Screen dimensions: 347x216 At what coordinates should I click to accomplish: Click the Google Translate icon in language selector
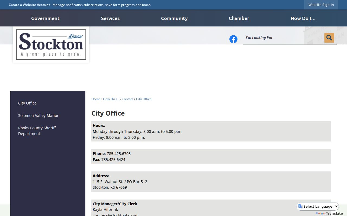pos(300,206)
